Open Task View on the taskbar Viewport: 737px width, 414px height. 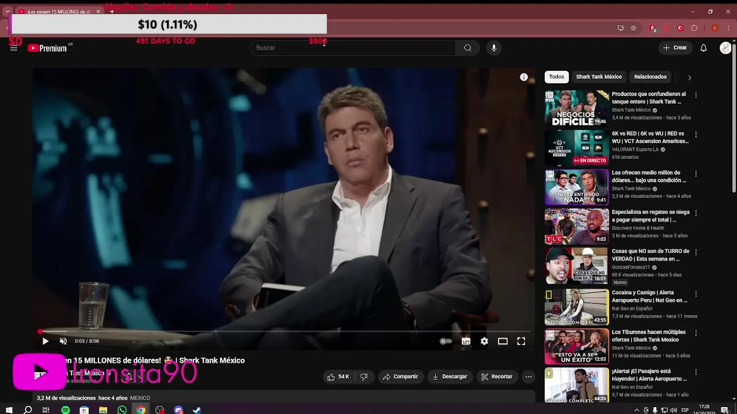point(47,410)
